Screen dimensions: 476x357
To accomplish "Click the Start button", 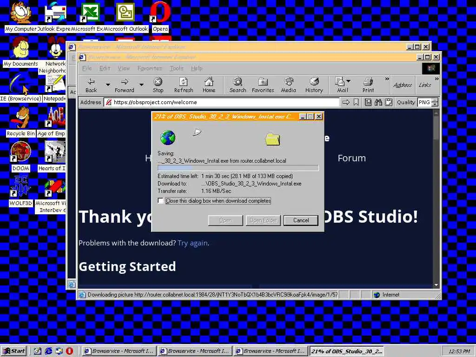I will pyautogui.click(x=14, y=351).
